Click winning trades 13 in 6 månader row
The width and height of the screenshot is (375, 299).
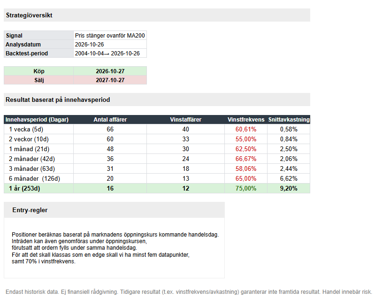[185, 179]
